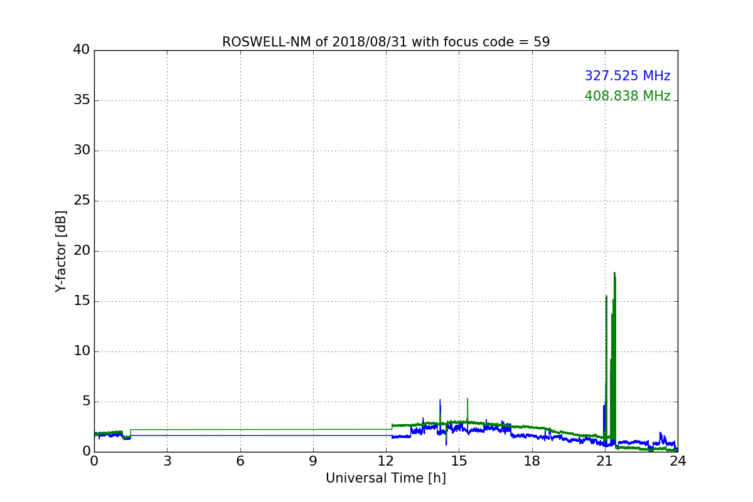Click the y-axis tick label 25

pyautogui.click(x=82, y=201)
